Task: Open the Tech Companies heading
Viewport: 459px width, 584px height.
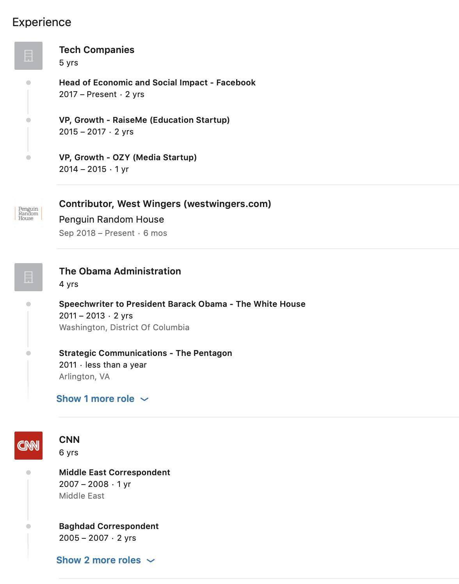Action: click(97, 50)
